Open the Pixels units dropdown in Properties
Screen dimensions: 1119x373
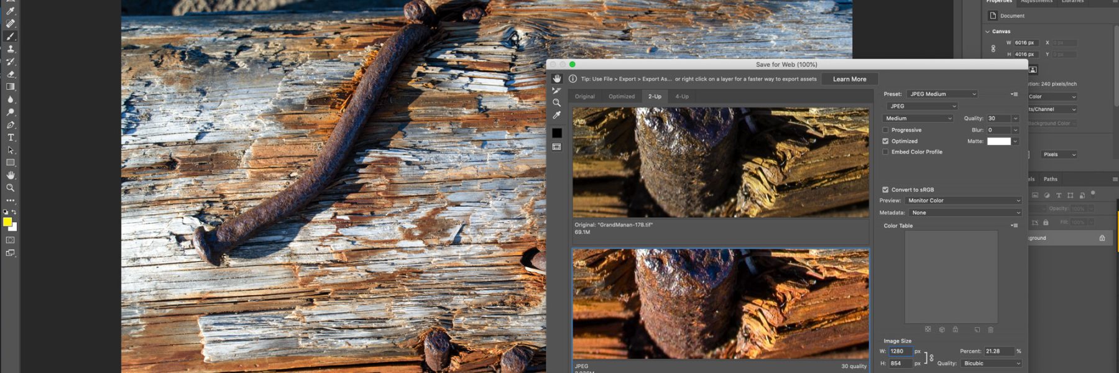click(x=1059, y=154)
